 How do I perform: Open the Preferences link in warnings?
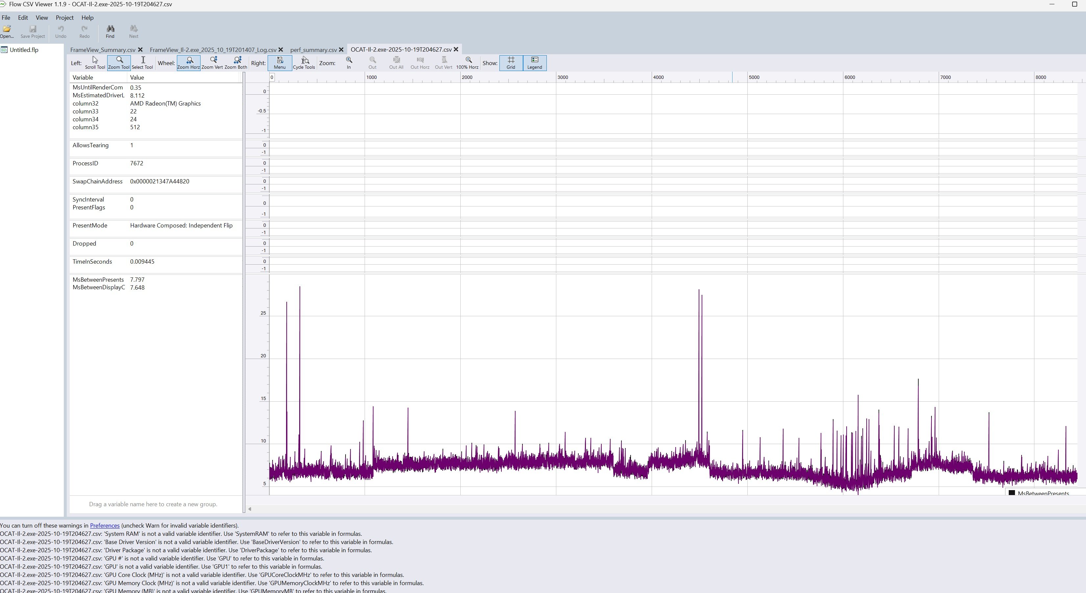pyautogui.click(x=105, y=526)
